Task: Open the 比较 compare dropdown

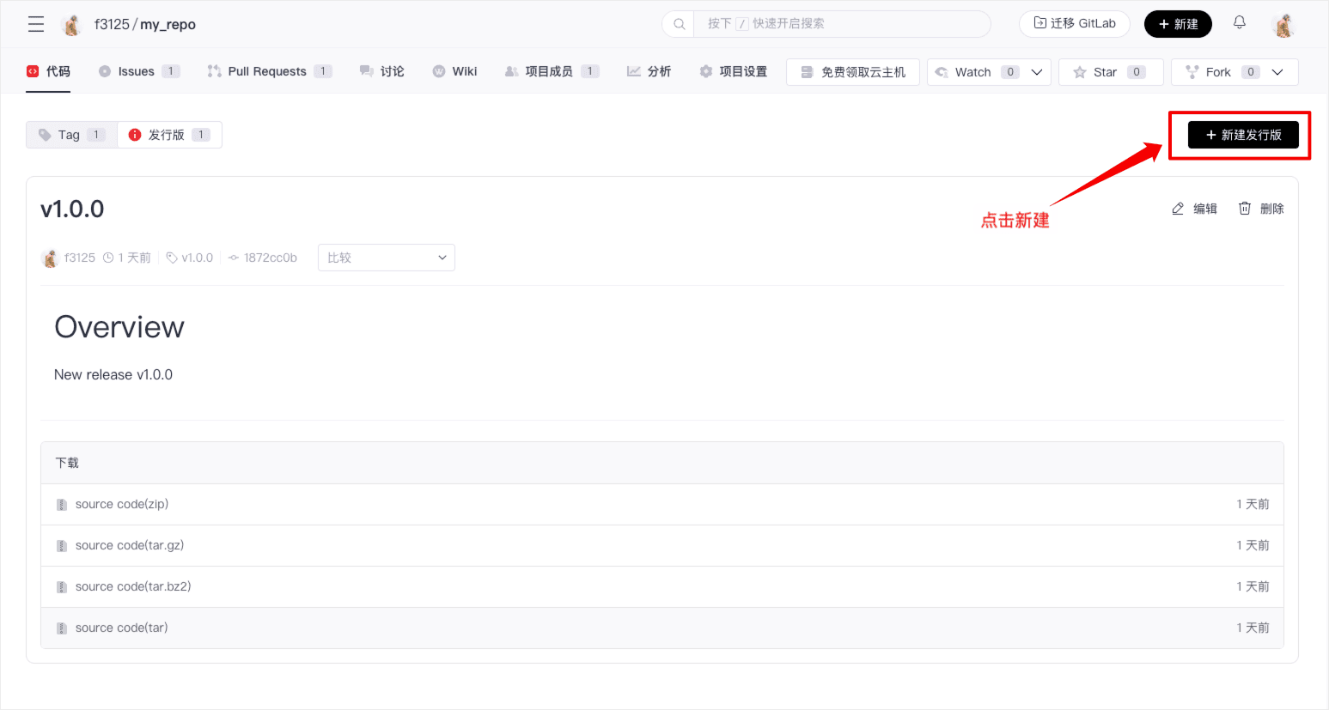Action: pos(387,258)
